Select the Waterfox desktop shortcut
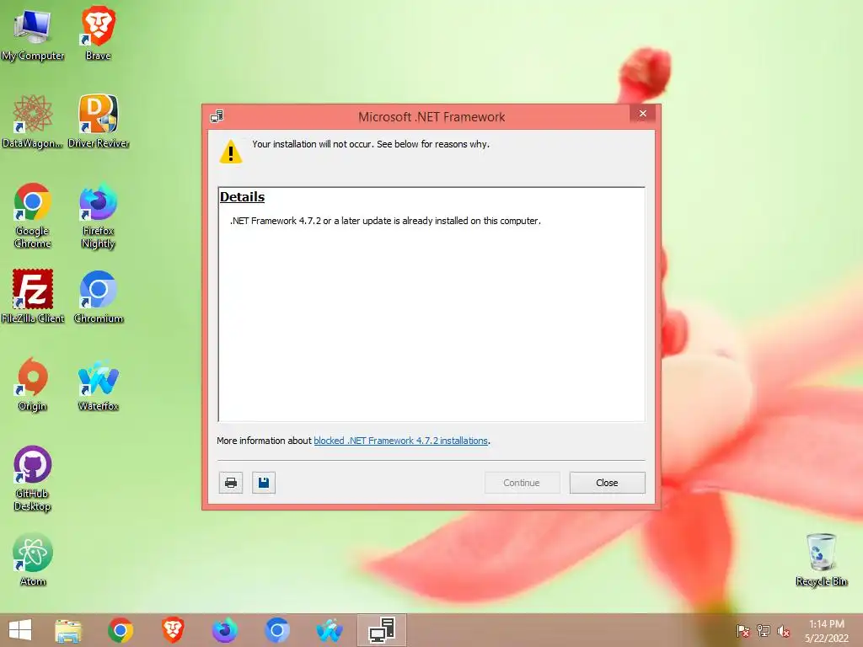The image size is (863, 647). point(99,384)
